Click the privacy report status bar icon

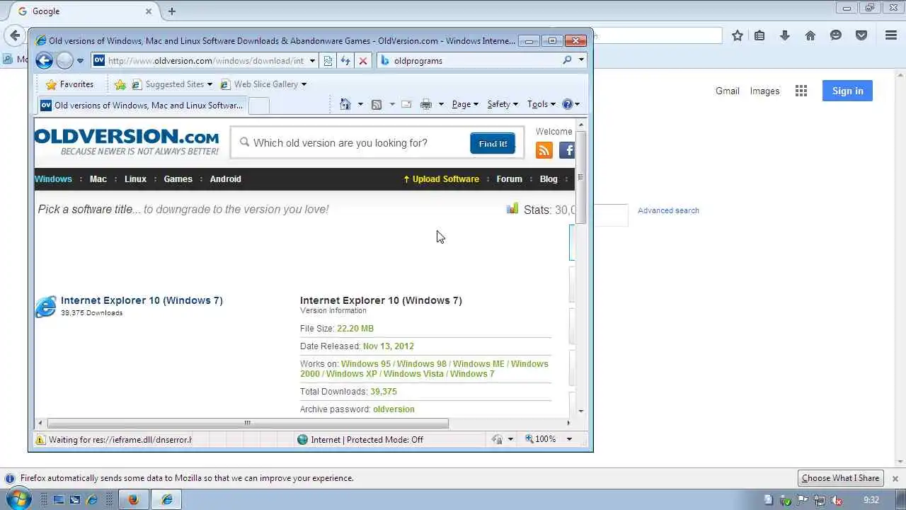coord(497,439)
